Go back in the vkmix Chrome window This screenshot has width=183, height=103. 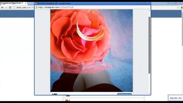(x=2, y=8)
